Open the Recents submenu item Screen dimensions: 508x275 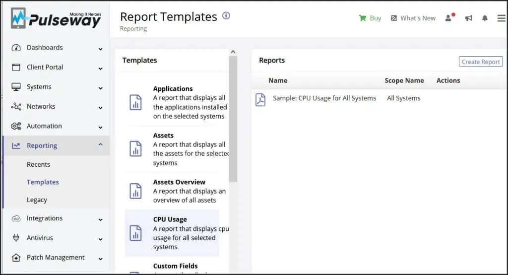tap(39, 164)
